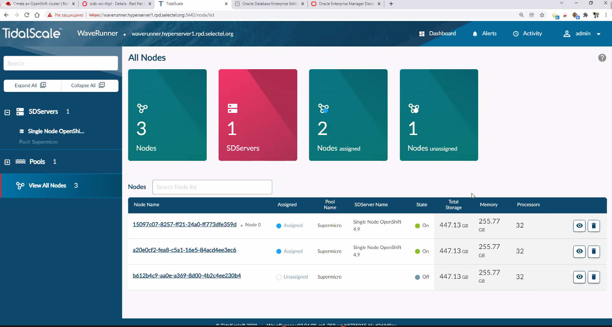The image size is (612, 327).
Task: Open the 1 Nodes unassigned summary card
Action: point(439,115)
